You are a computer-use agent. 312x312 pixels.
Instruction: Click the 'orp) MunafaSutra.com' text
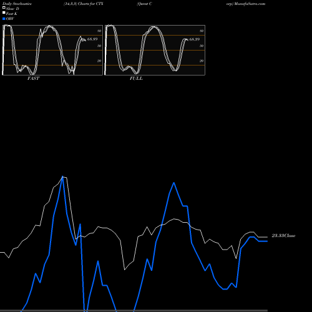coord(246,4)
